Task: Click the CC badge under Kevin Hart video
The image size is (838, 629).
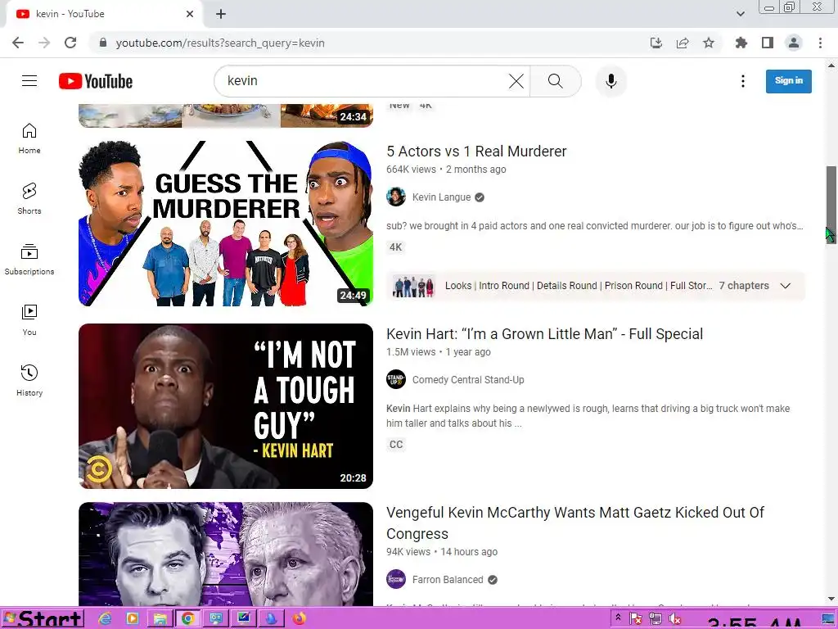Action: [396, 445]
